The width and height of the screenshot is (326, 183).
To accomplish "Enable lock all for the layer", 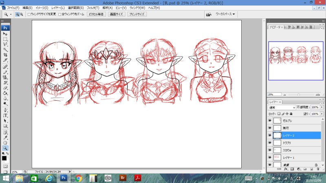I will pyautogui.click(x=291, y=114).
